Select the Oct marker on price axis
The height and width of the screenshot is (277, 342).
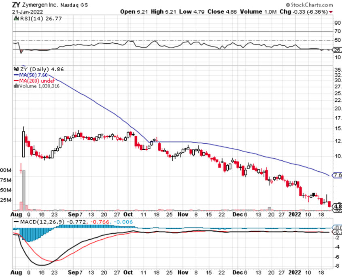coord(128,214)
